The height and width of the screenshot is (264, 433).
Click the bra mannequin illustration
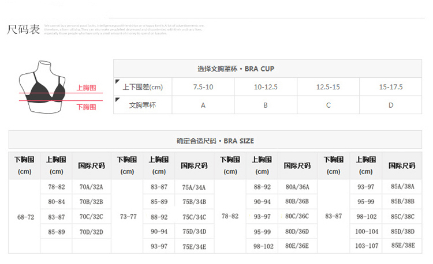tap(43, 85)
